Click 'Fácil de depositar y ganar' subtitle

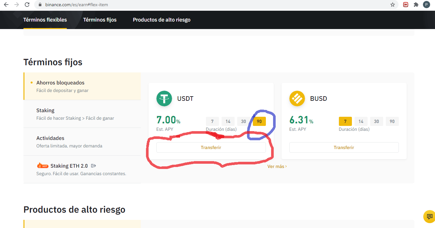(63, 90)
